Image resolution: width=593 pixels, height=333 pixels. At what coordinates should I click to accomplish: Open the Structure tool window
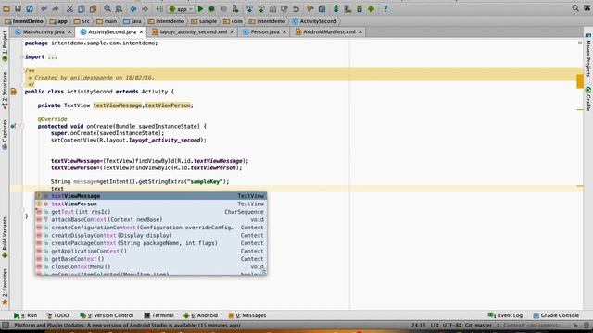click(5, 91)
